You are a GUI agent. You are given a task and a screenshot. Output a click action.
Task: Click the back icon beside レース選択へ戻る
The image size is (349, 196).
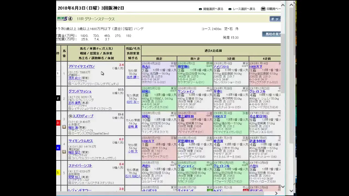click(x=230, y=9)
